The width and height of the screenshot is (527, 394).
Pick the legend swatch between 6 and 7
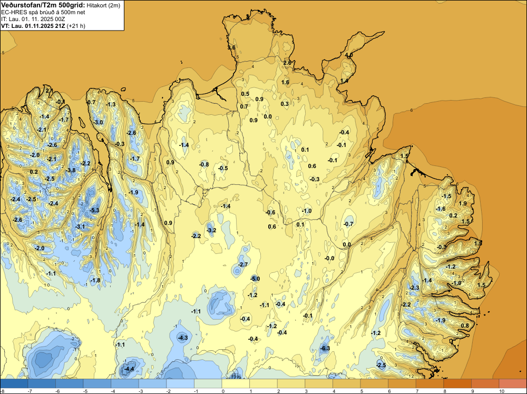click(x=402, y=383)
